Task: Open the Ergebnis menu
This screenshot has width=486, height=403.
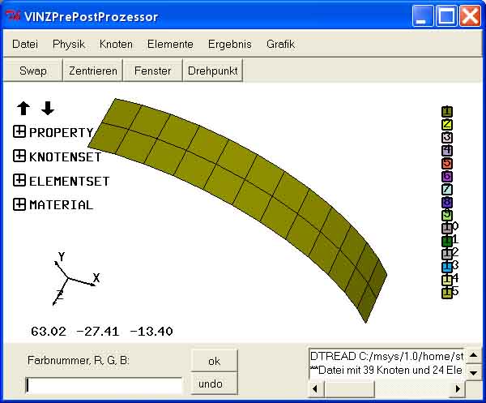Action: 229,45
